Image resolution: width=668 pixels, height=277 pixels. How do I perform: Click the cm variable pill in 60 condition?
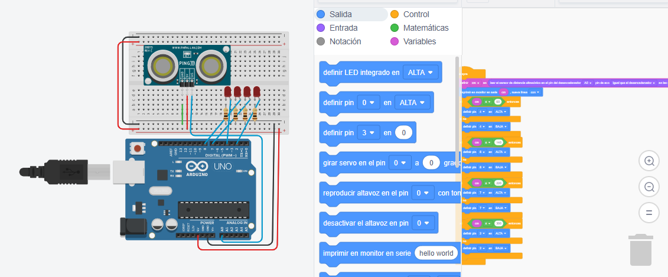coord(477,102)
